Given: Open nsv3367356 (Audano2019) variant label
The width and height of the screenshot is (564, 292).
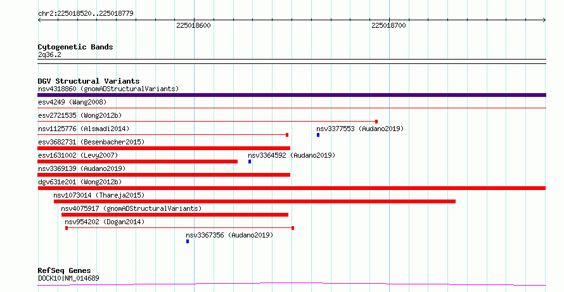Looking at the screenshot, I should [x=229, y=235].
